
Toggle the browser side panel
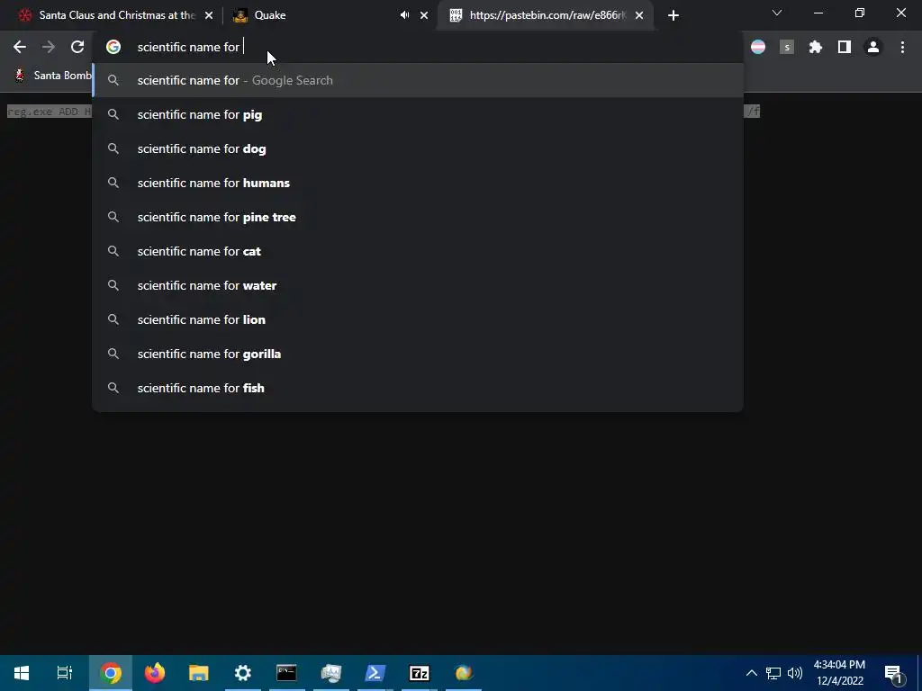click(x=845, y=47)
